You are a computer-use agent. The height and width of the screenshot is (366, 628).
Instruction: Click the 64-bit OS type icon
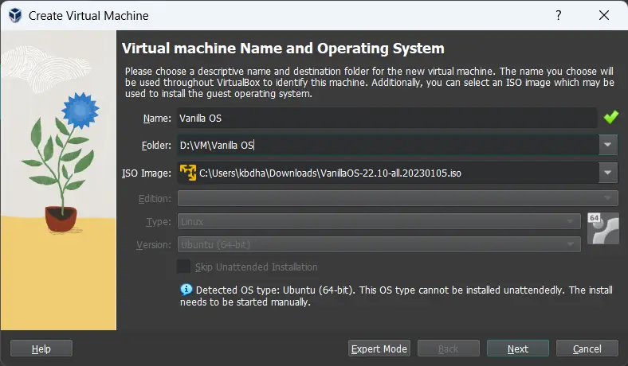[x=603, y=228]
